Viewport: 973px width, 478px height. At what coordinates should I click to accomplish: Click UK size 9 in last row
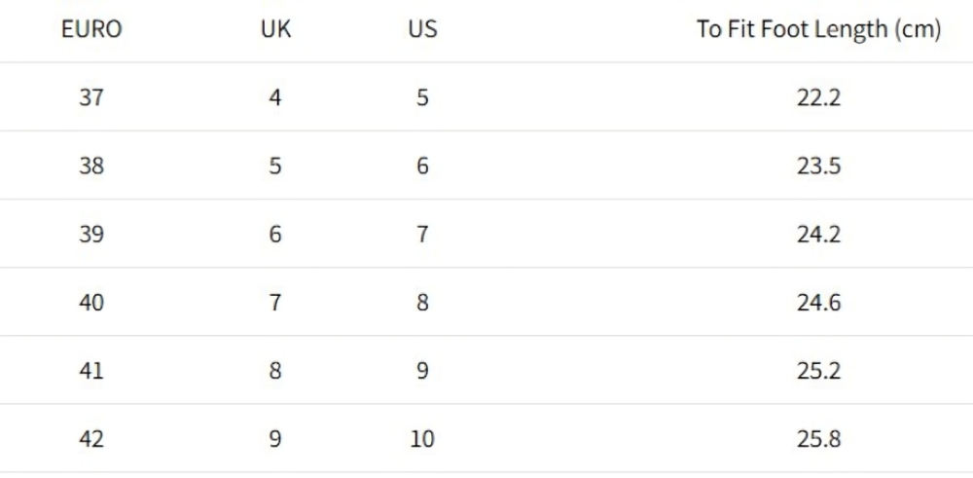tap(275, 439)
